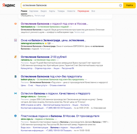Open Контактная информация under design-okno.ru
The height and width of the screenshot is (134, 137).
coord(32,108)
